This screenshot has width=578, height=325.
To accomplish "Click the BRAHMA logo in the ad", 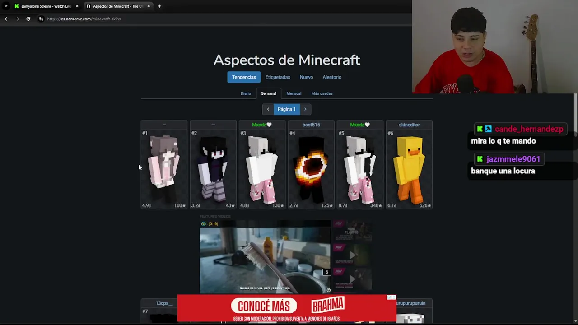I will [x=328, y=306].
